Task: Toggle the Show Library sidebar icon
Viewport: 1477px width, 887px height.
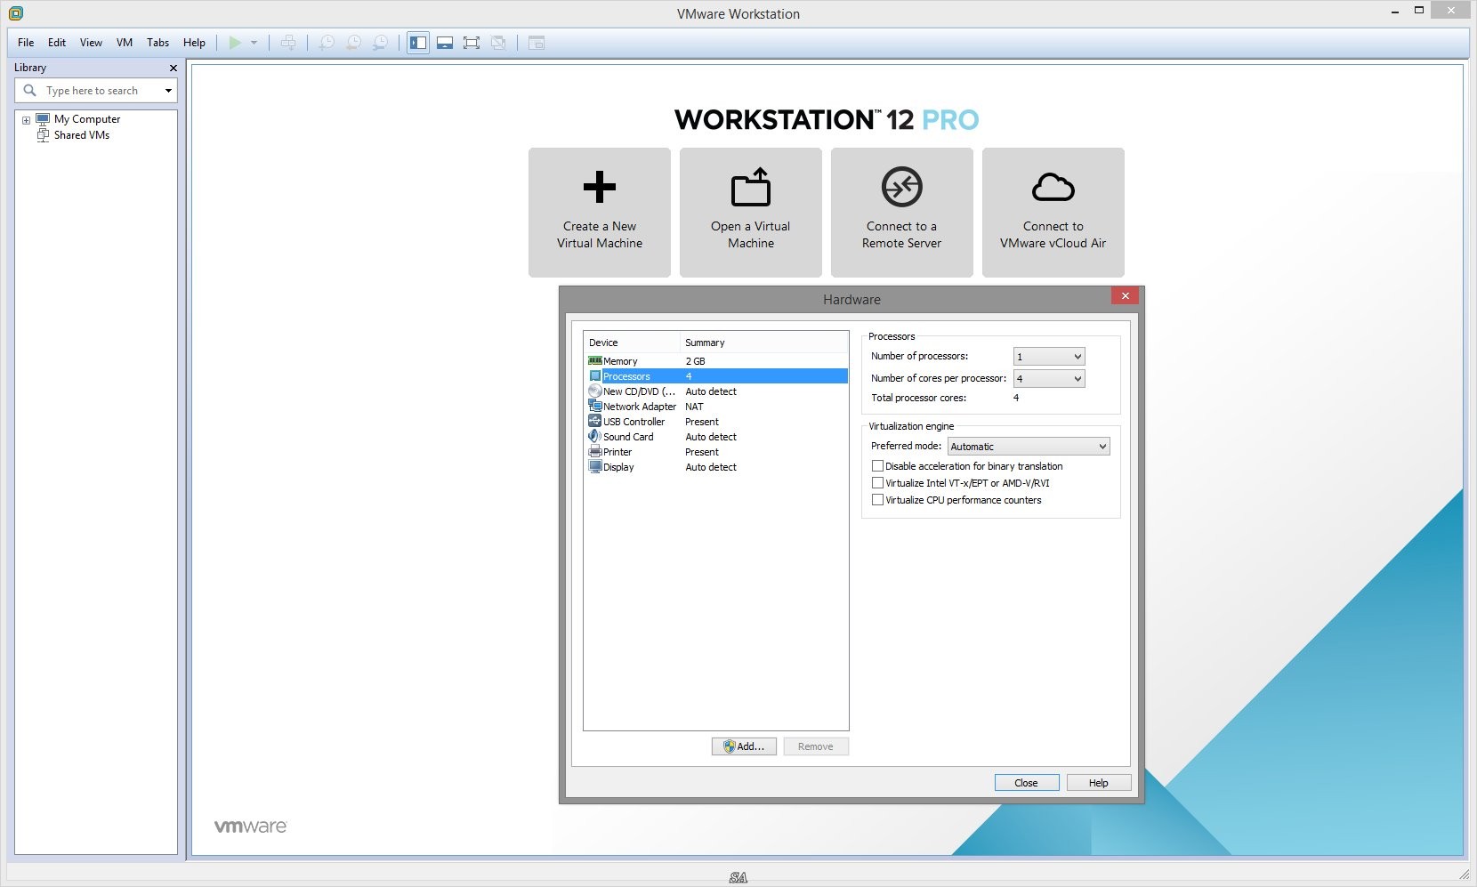Action: pos(418,43)
